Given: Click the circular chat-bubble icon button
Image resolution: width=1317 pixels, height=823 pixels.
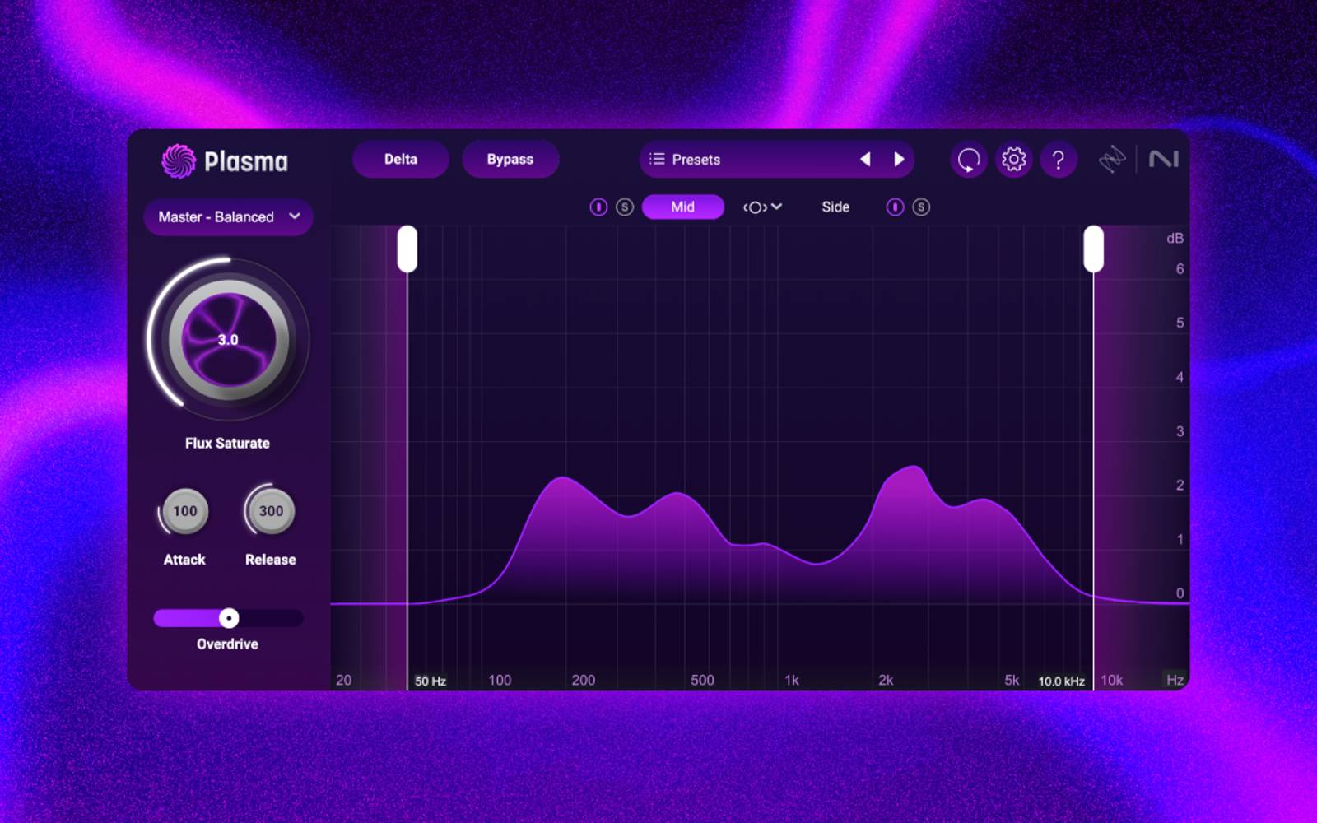Looking at the screenshot, I should 969,159.
